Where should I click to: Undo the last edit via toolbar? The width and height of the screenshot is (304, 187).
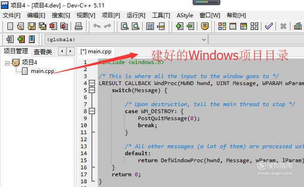tap(97, 26)
